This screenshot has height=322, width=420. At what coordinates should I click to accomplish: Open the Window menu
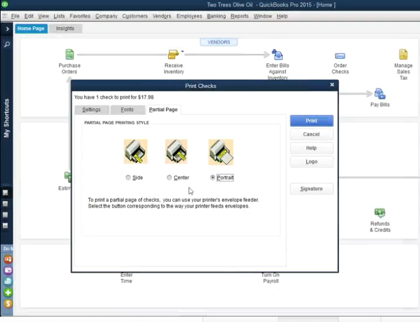point(263,16)
